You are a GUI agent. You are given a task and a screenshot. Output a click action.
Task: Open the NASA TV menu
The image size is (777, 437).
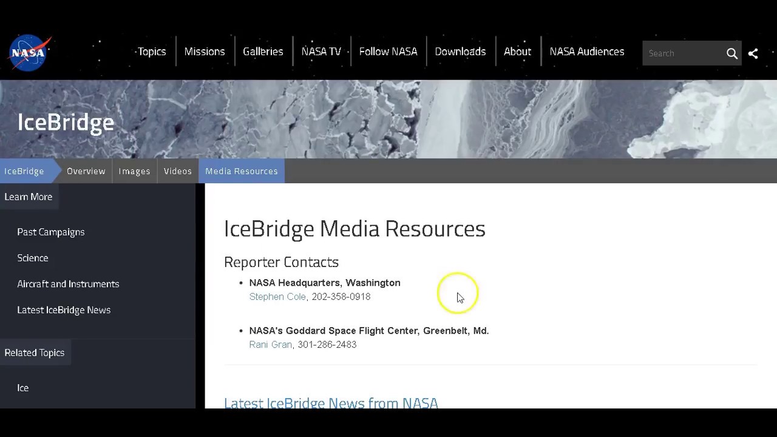321,52
